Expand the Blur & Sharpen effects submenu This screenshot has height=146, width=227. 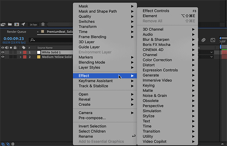168,40
